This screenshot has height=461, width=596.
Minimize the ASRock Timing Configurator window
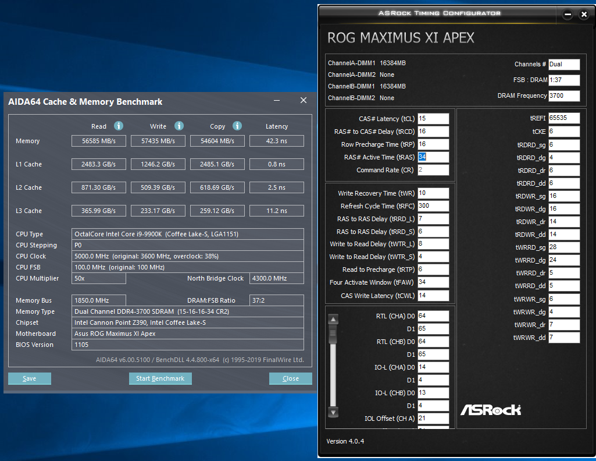click(x=568, y=15)
